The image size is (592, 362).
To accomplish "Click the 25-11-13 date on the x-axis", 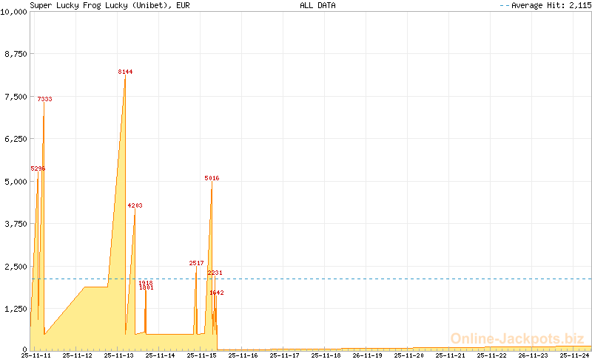I will (119, 355).
